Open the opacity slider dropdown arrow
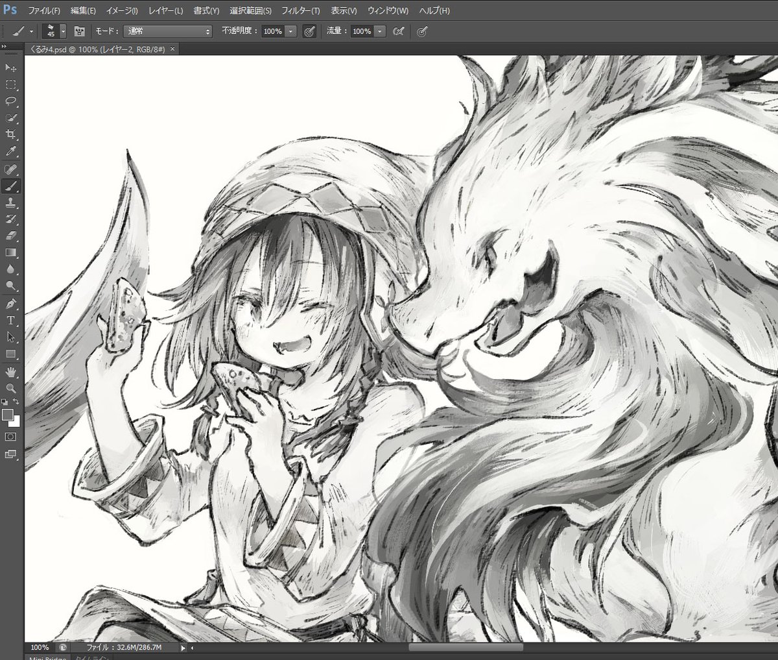 click(x=291, y=31)
